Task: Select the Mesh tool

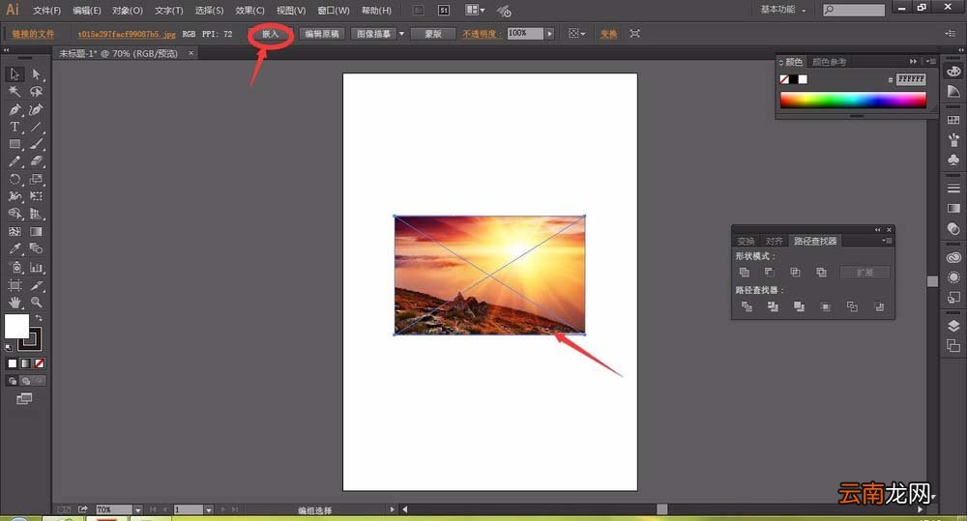Action: tap(15, 232)
